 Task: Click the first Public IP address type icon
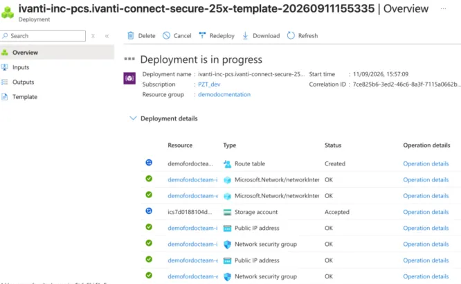[x=227, y=229]
